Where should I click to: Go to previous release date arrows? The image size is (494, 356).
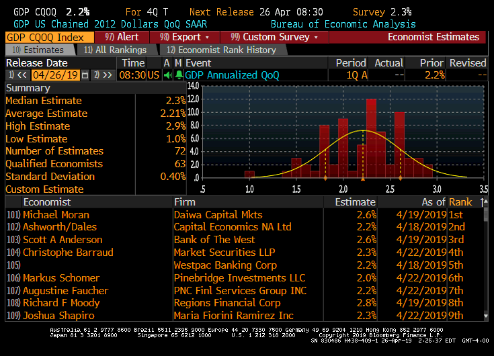(19, 75)
